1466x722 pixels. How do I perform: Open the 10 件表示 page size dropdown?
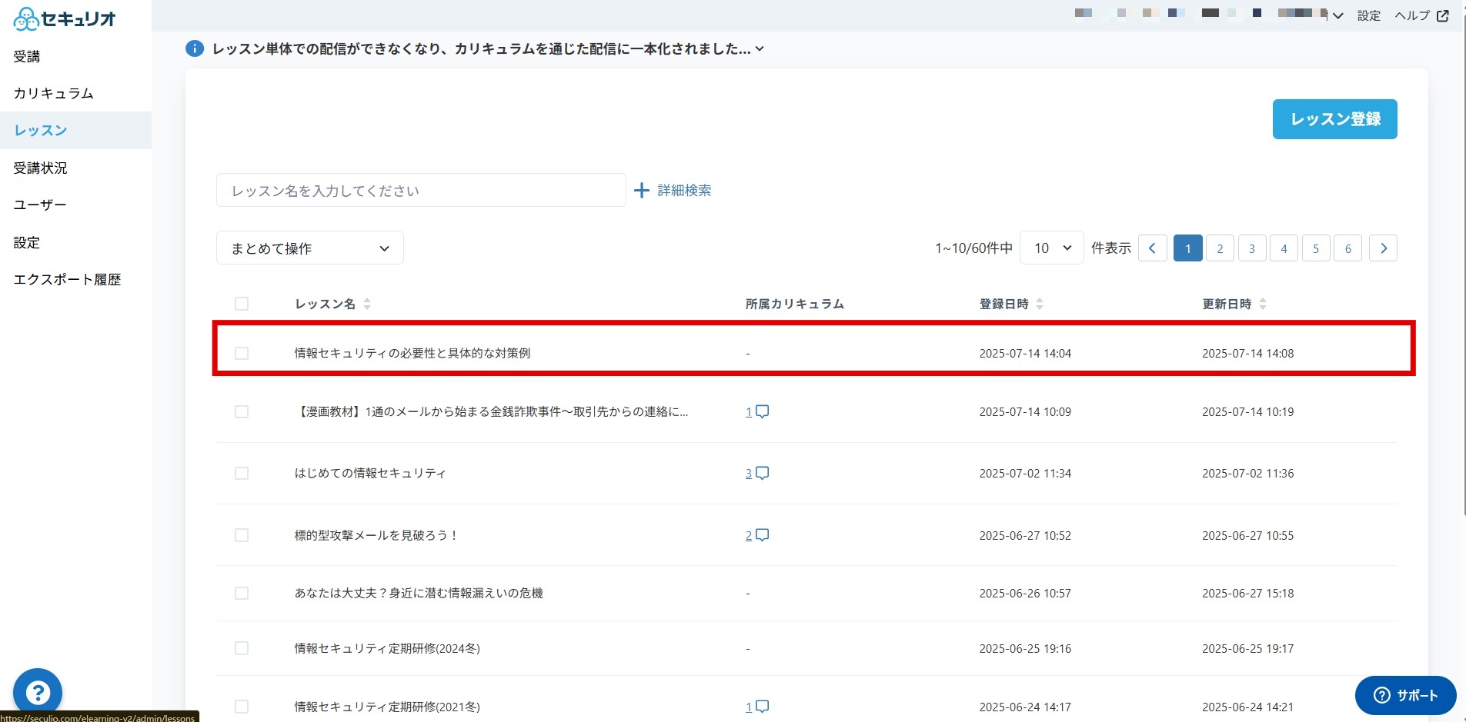1051,248
